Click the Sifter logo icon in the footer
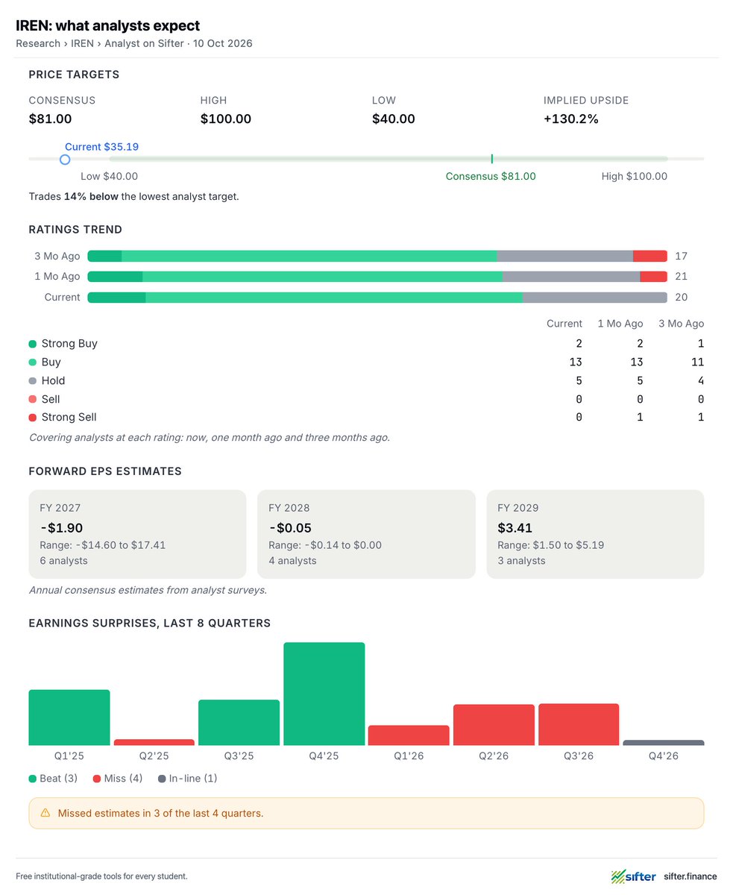 [618, 876]
